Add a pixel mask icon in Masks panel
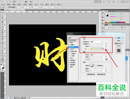 pyautogui.click(x=122, y=27)
